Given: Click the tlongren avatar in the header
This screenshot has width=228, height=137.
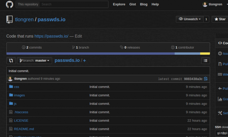Looking at the screenshot, I should 205,4.
